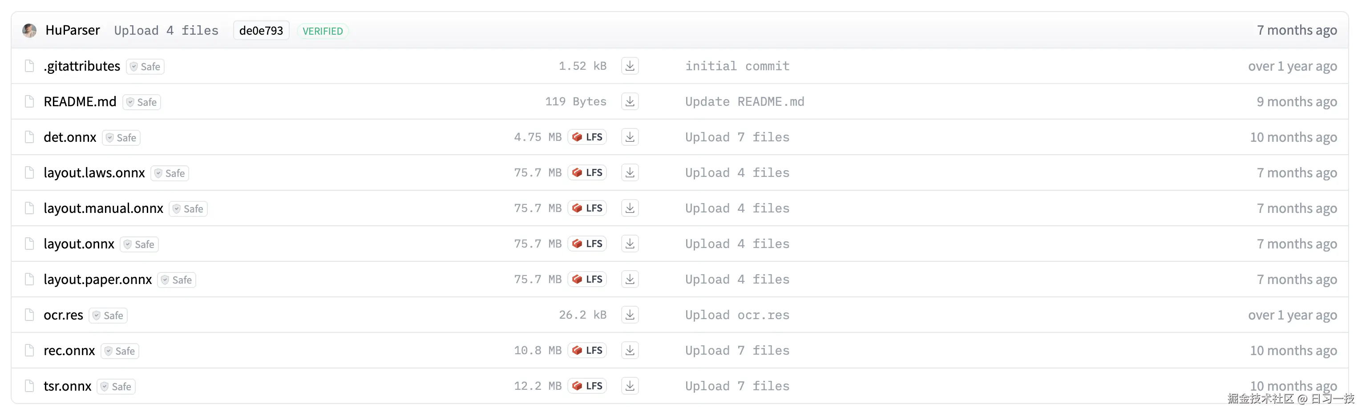Screen dimensions: 1366x416
Task: Click the download icon for .gitattributes
Action: click(x=630, y=66)
